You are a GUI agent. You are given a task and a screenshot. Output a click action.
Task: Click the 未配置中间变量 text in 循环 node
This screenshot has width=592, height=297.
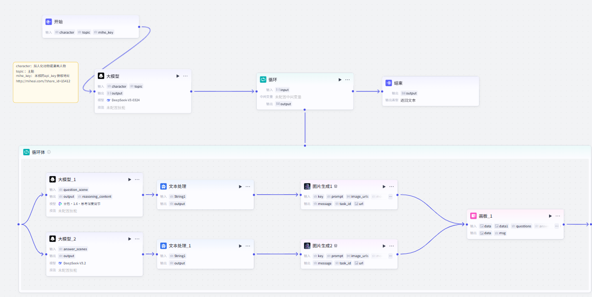(288, 97)
